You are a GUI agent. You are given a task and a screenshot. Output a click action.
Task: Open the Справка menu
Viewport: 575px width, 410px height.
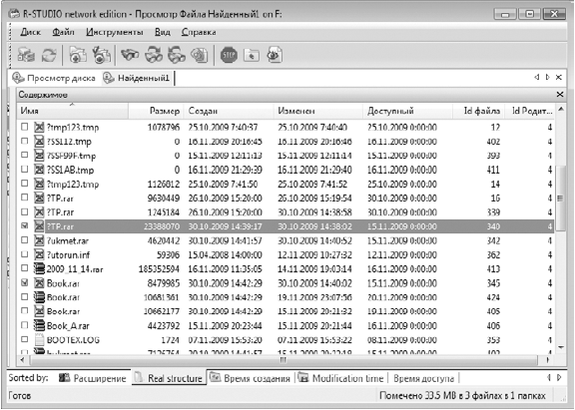pyautogui.click(x=199, y=32)
